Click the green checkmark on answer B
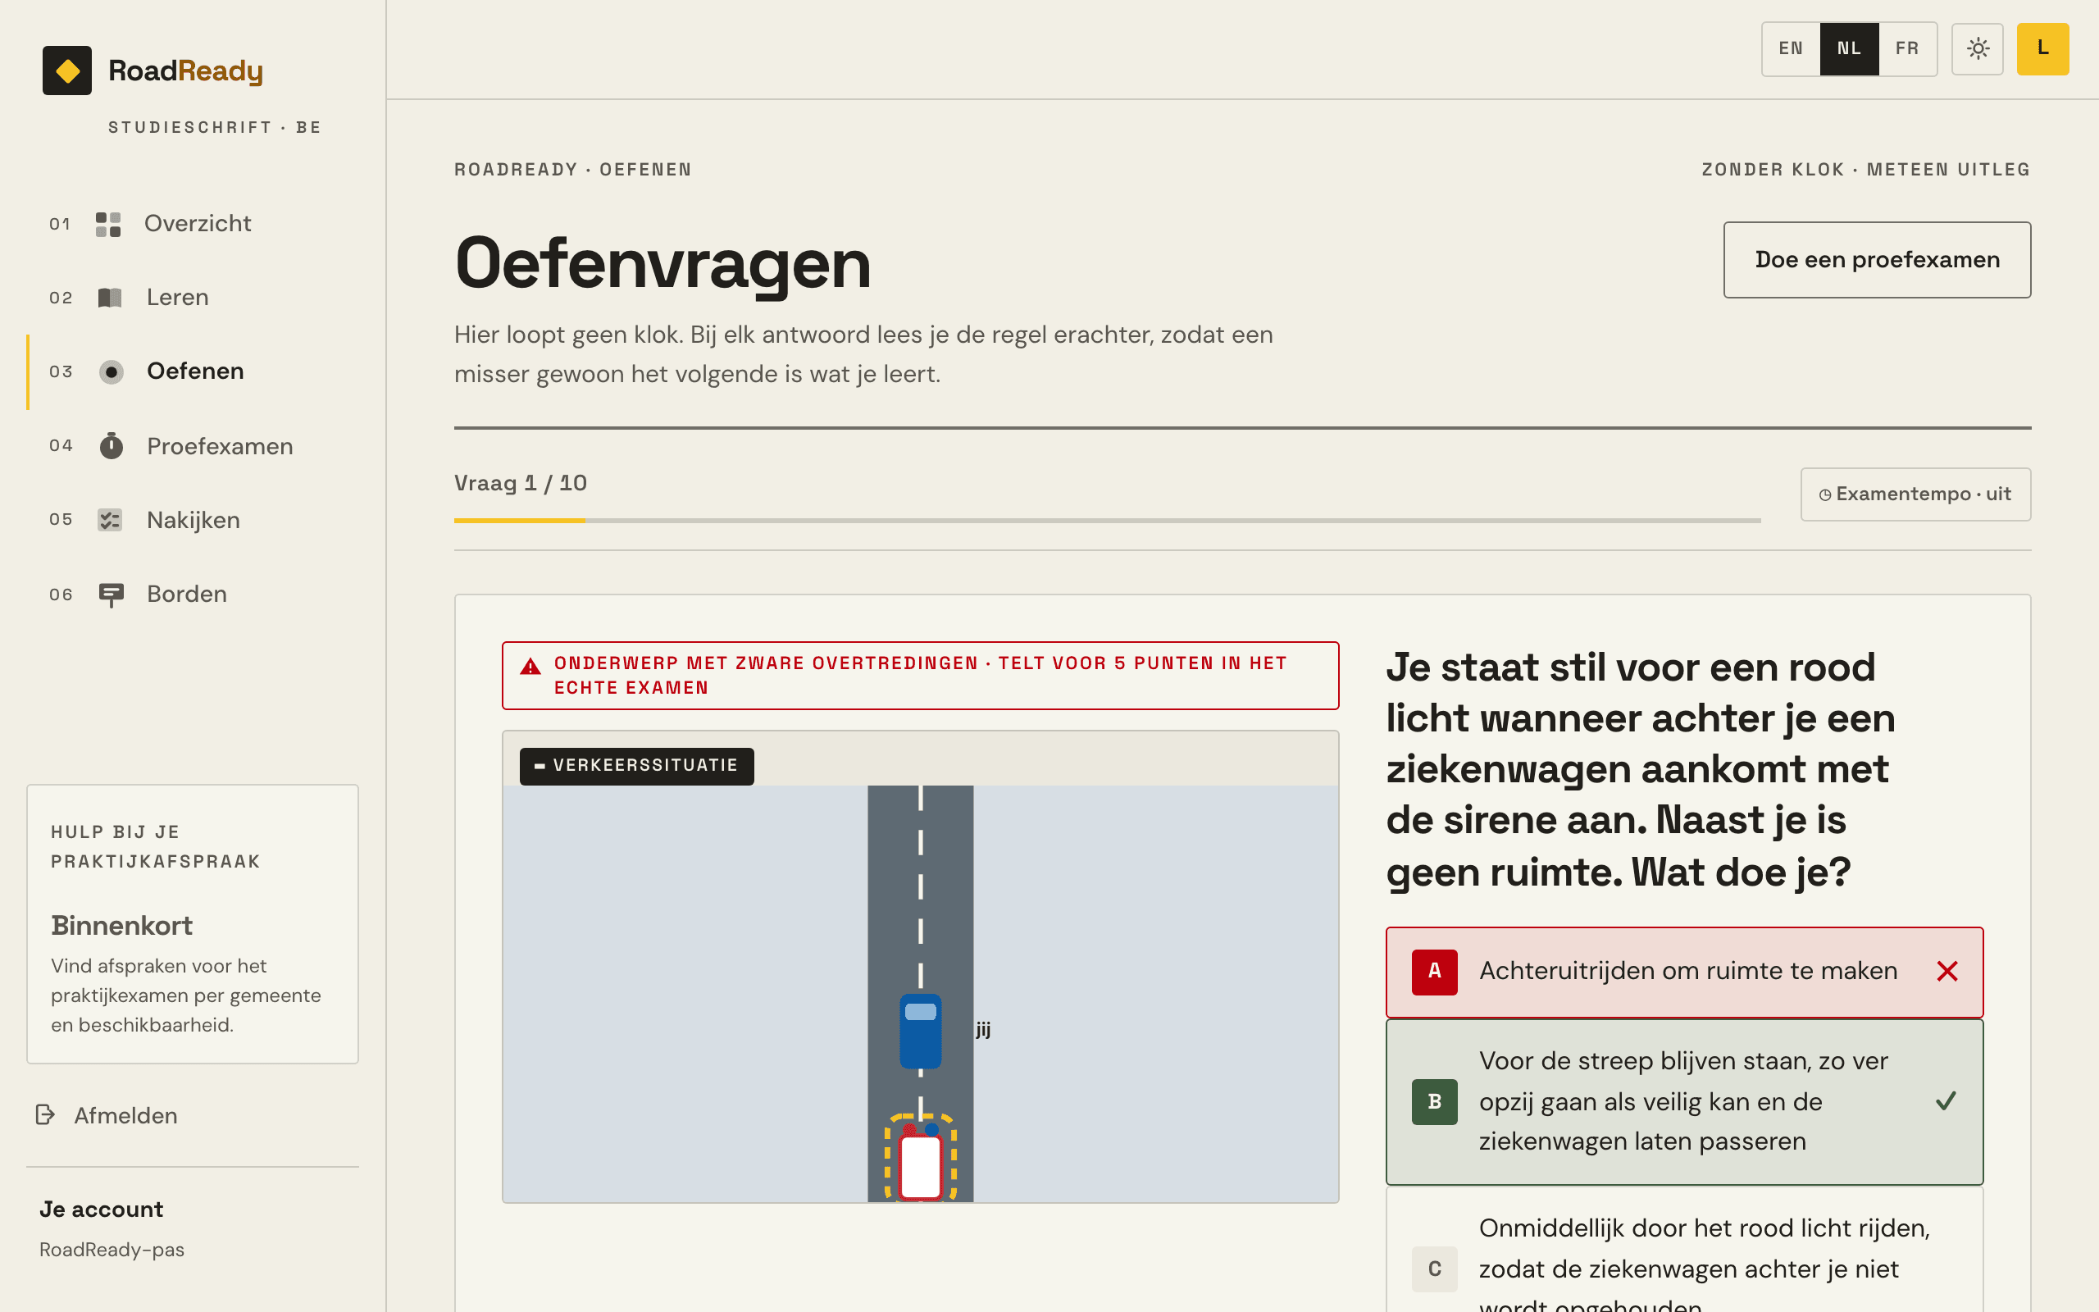 [1946, 1100]
